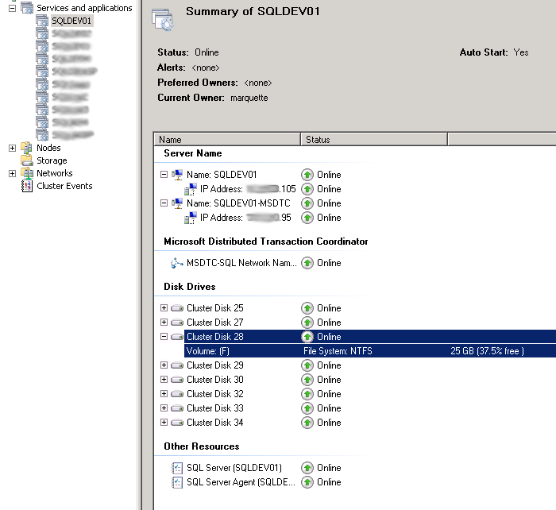Click the SQL Server Agent resource icon
This screenshot has width=556, height=510.
pyautogui.click(x=177, y=482)
